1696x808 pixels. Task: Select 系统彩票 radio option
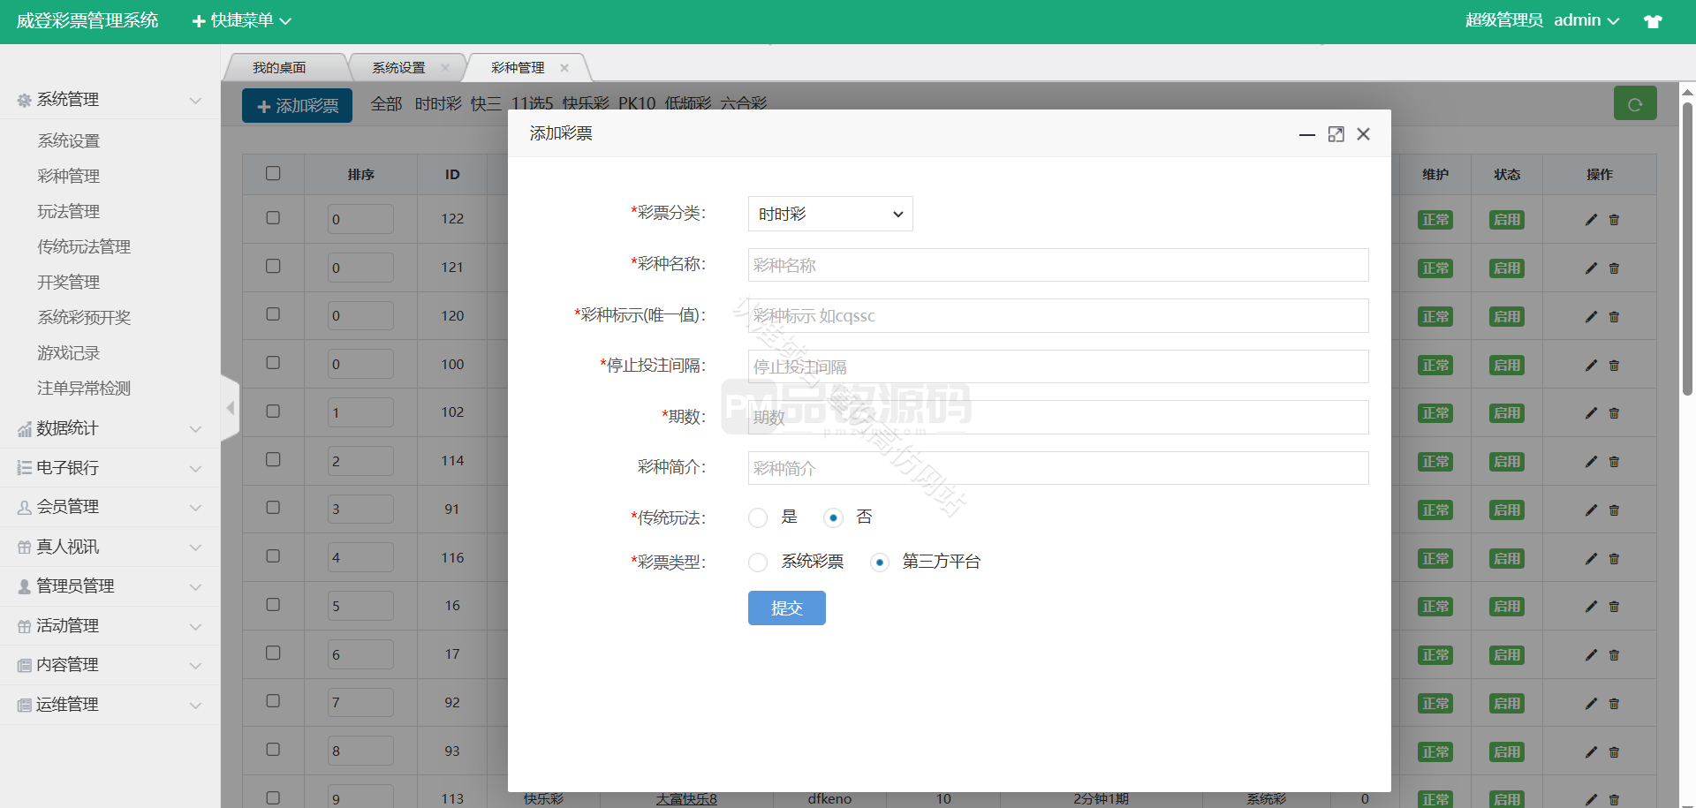(x=758, y=563)
